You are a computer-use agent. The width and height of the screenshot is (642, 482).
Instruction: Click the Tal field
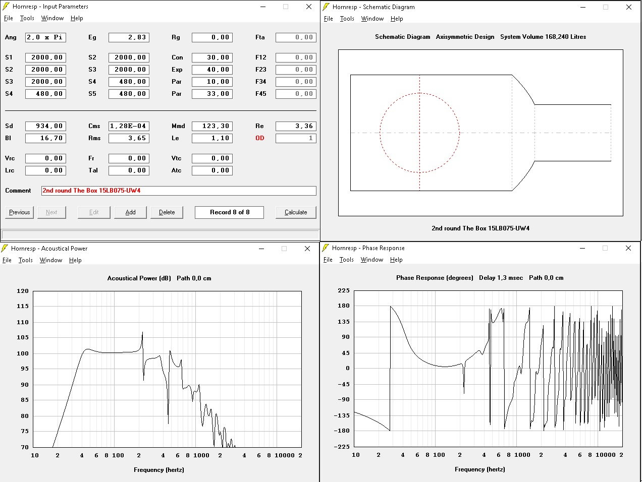click(129, 170)
